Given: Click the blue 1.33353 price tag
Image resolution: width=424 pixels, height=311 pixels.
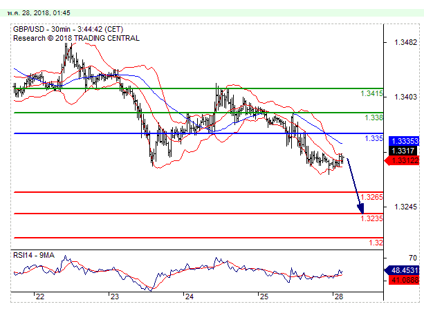Looking at the screenshot, I should tap(404, 141).
